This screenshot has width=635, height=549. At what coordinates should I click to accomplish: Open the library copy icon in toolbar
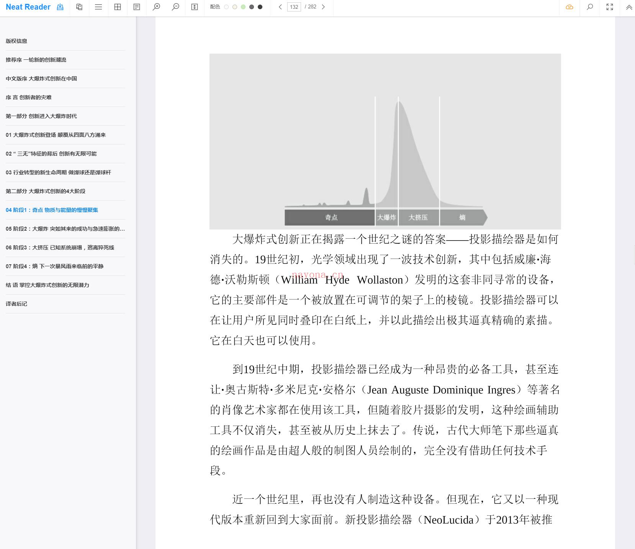coord(79,7)
